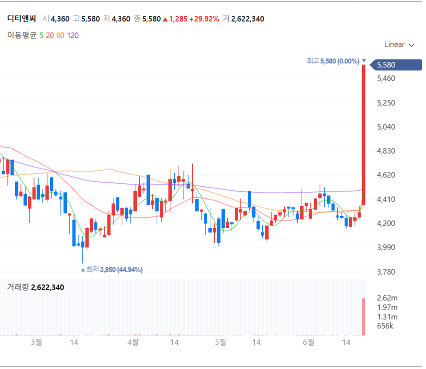Click the 이동평균 moving average label
426x369 pixels.
[x=22, y=35]
